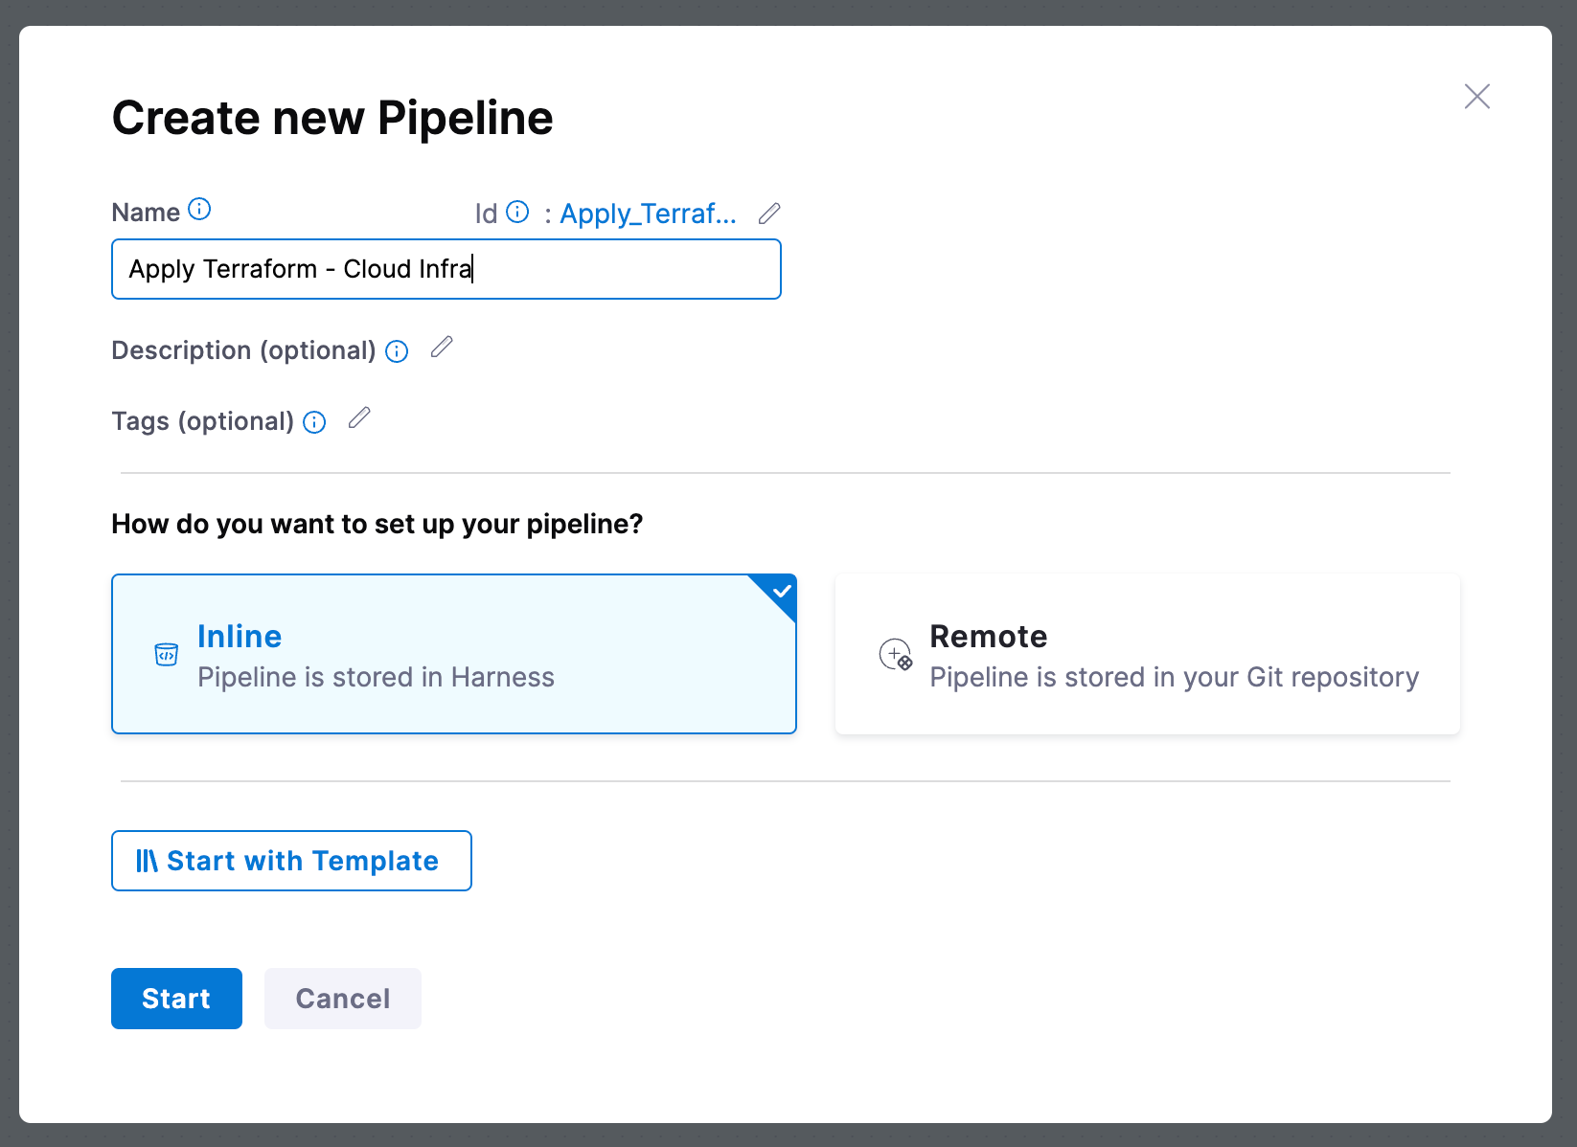Close the Create new Pipeline dialog
Image resolution: width=1577 pixels, height=1147 pixels.
click(1476, 97)
